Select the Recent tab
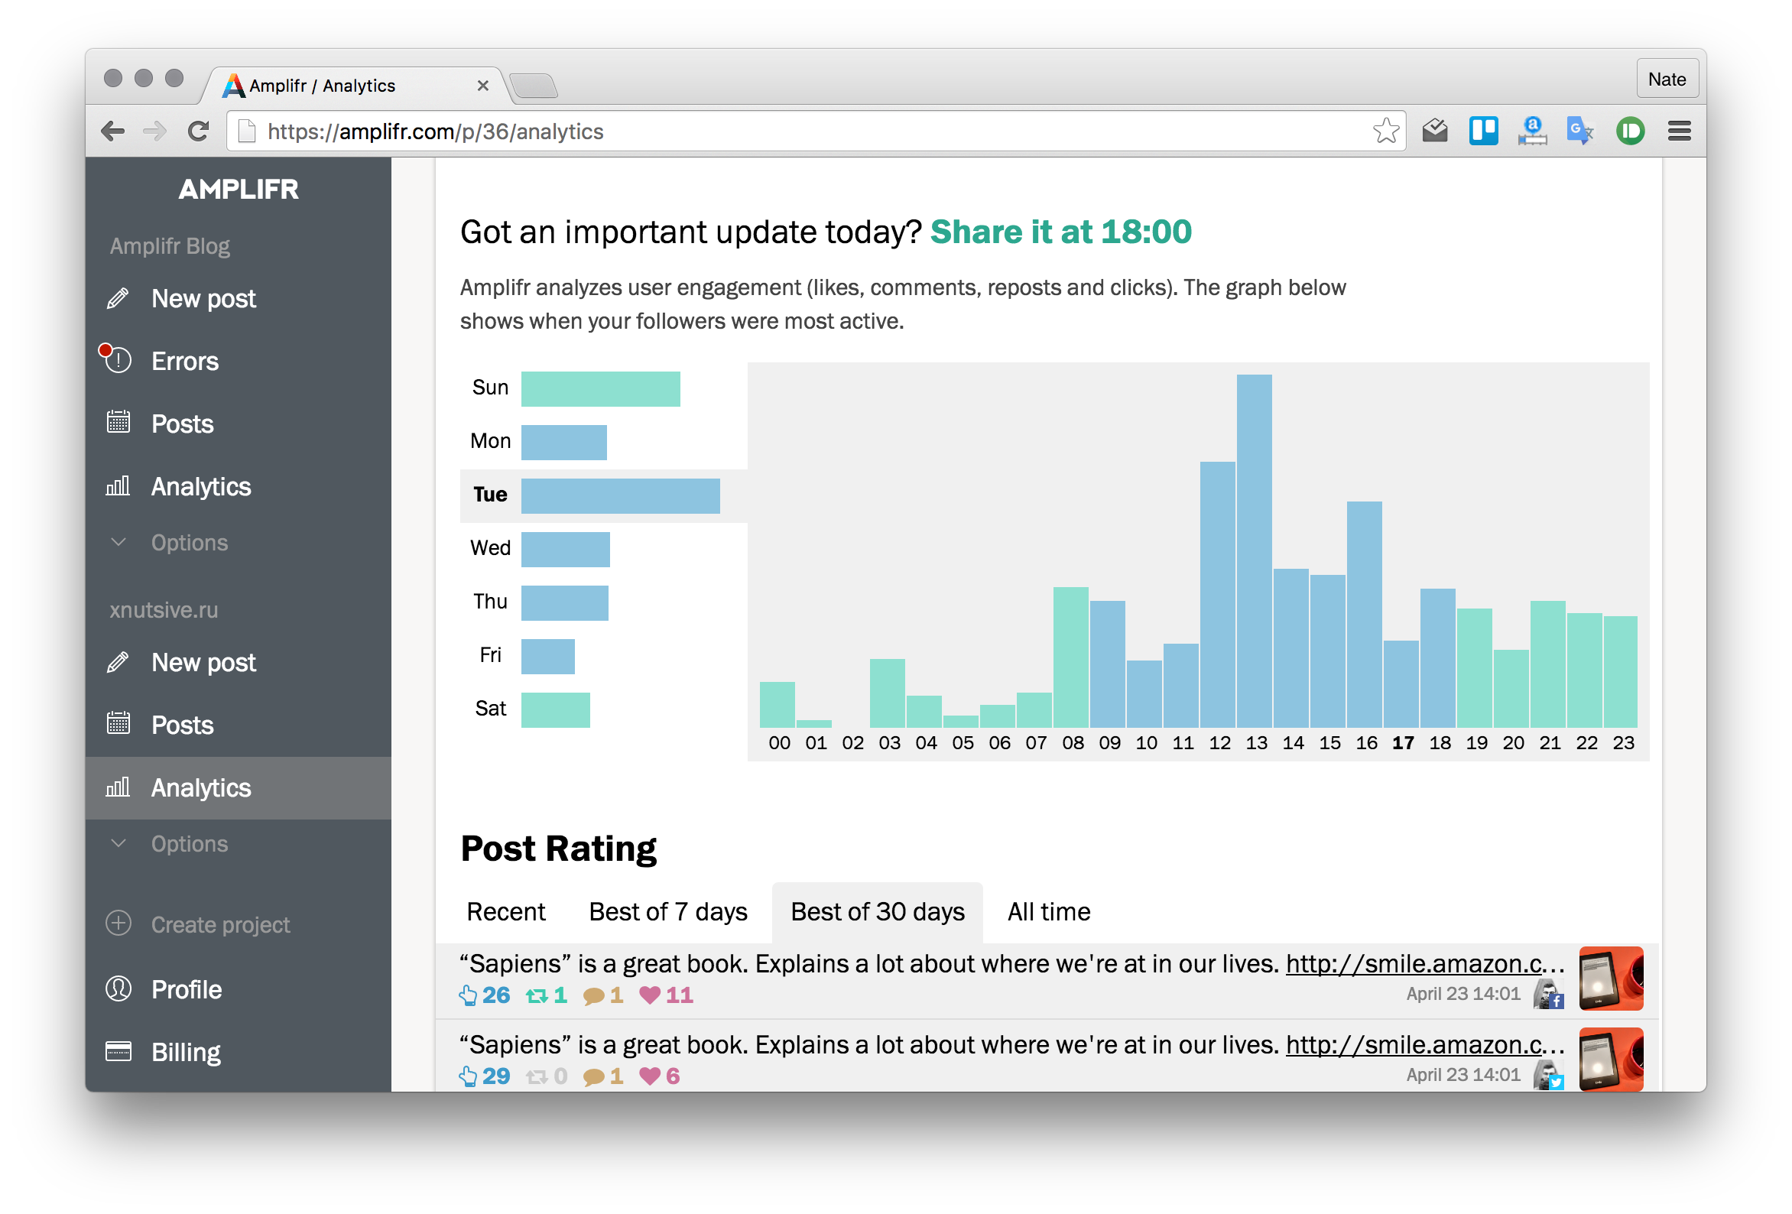Screen dimensions: 1792x1214 (x=506, y=912)
